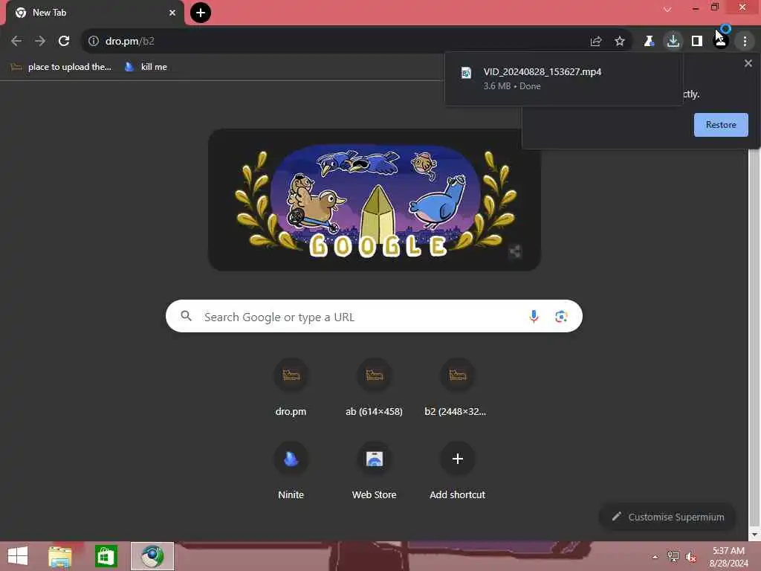This screenshot has height=571, width=761.
Task: Click the Add shortcut button
Action: click(x=457, y=471)
